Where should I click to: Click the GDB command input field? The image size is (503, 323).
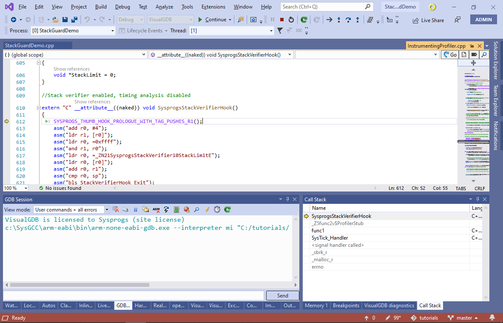[134, 295]
